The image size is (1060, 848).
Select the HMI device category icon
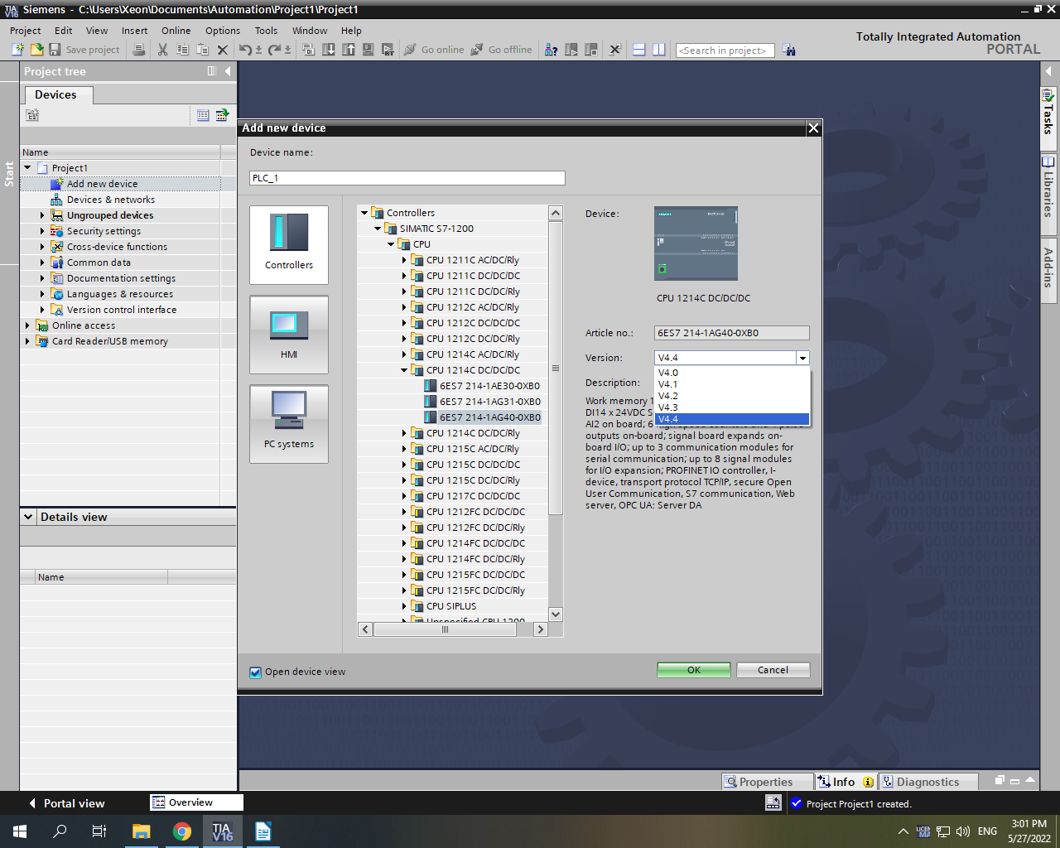click(x=289, y=325)
